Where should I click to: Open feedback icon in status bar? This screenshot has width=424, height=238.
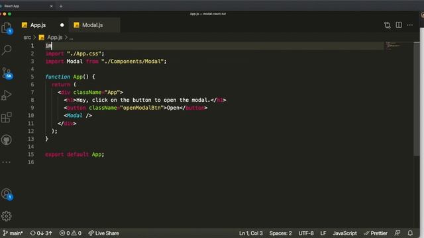click(x=397, y=233)
